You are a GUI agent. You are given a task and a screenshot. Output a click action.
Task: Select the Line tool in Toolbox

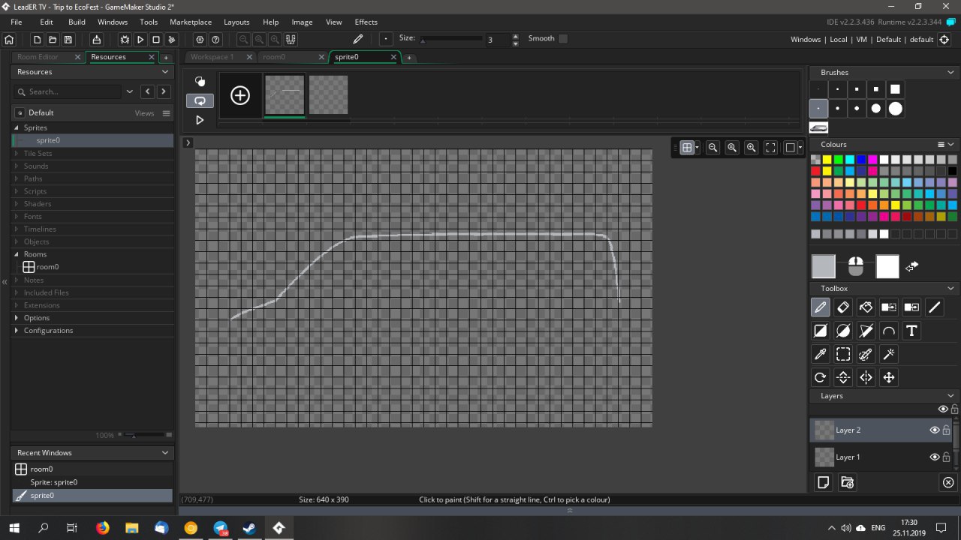coord(934,307)
